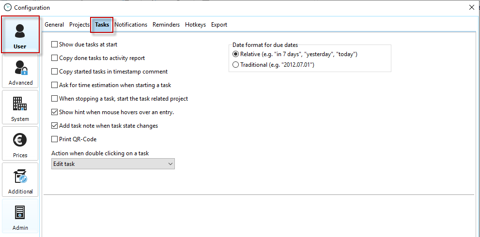Open the Notifications tab
This screenshot has height=237, width=480.
point(131,25)
